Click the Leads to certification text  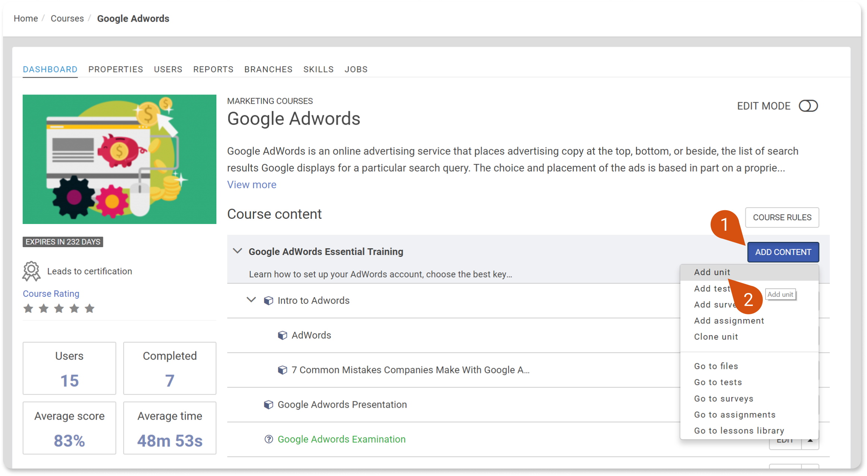click(x=90, y=271)
